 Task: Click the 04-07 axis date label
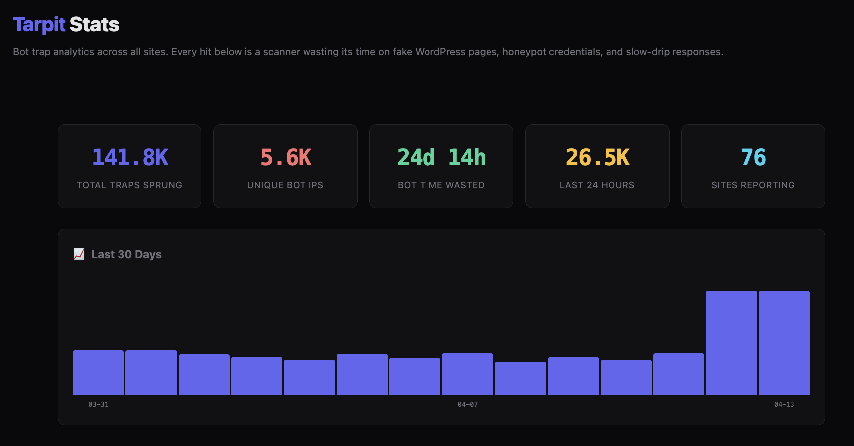point(468,404)
